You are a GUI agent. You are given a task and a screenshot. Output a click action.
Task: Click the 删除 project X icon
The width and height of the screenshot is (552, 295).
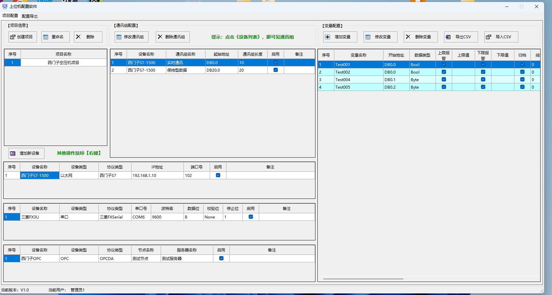(x=88, y=37)
